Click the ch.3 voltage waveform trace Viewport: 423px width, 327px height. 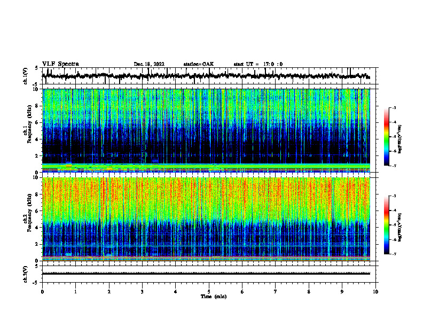206,274
